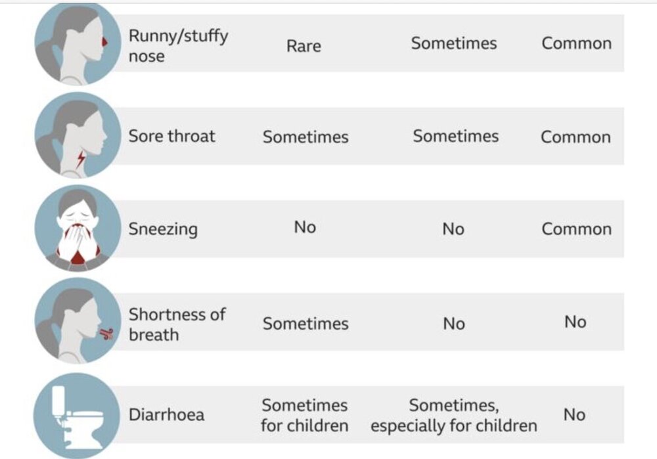Image resolution: width=657 pixels, height=459 pixels.
Task: Click 'Sometimes, especially for children' text
Action: [x=454, y=415]
